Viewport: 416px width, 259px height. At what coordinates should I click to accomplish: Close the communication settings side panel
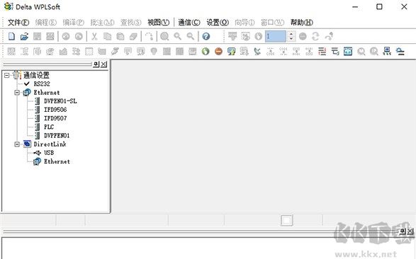coord(104,64)
